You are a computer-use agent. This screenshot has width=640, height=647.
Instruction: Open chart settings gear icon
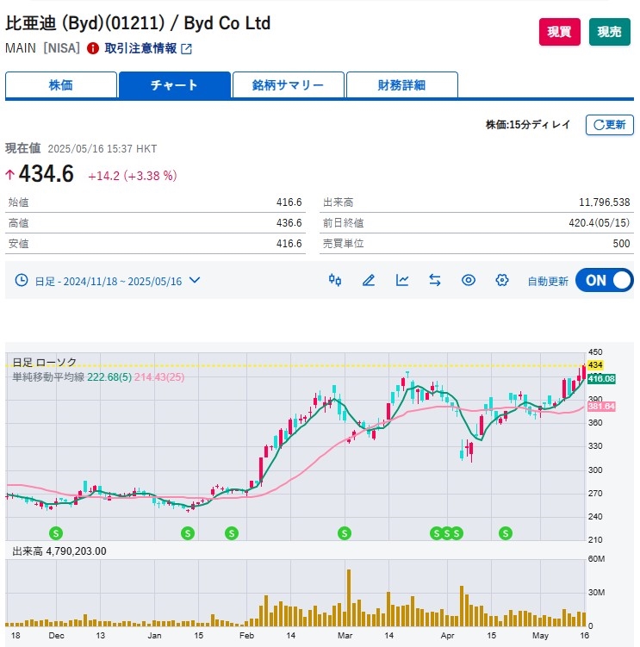coord(502,281)
